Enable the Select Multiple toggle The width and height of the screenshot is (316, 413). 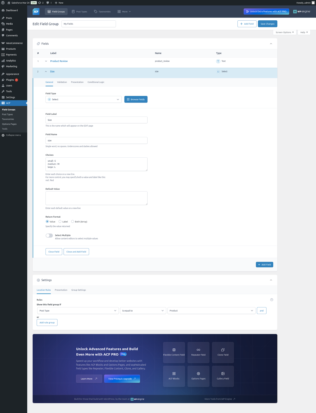49,235
